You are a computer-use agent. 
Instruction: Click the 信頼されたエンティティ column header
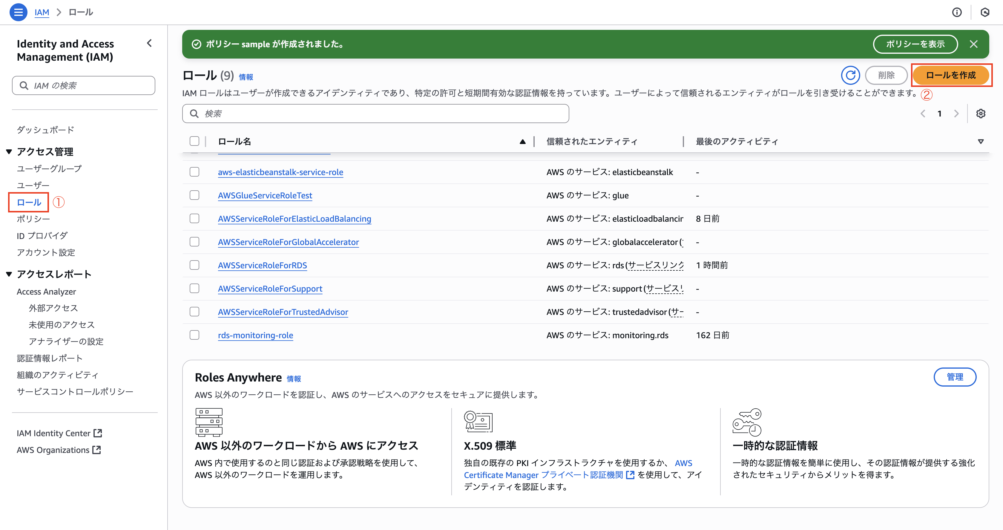tap(592, 141)
